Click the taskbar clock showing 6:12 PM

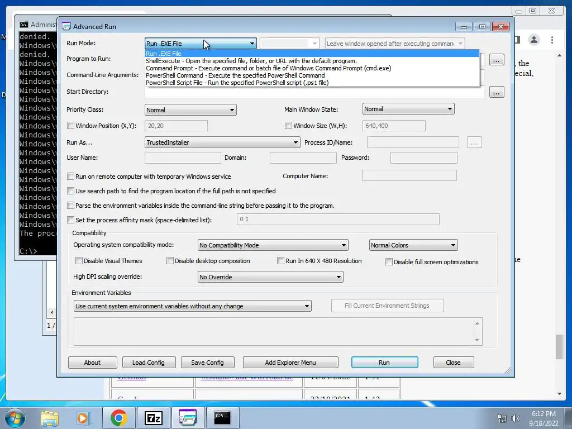pos(544,418)
